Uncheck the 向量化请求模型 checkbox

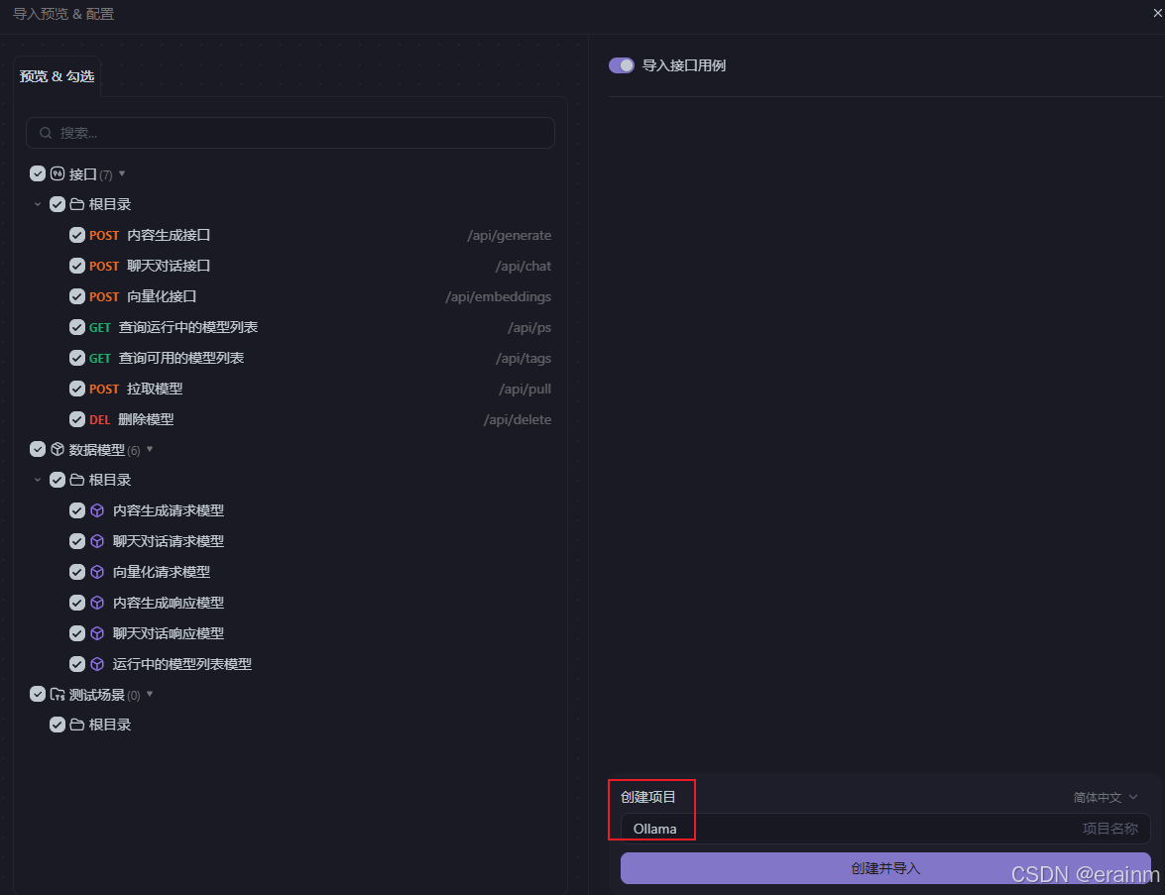tap(77, 572)
